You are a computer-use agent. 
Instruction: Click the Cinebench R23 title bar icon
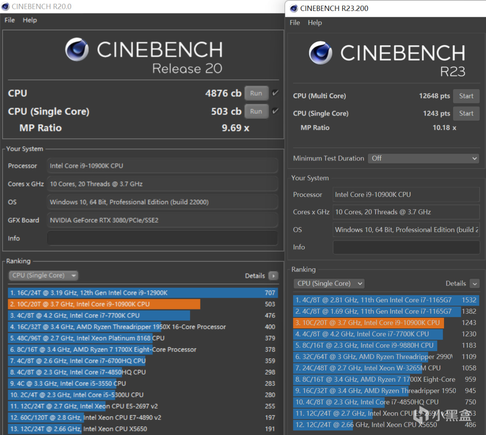point(294,8)
